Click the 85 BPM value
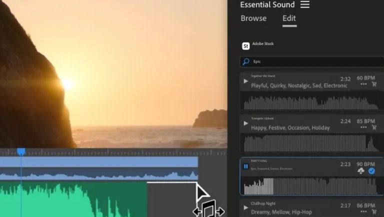The width and height of the screenshot is (384, 217). 366,121
